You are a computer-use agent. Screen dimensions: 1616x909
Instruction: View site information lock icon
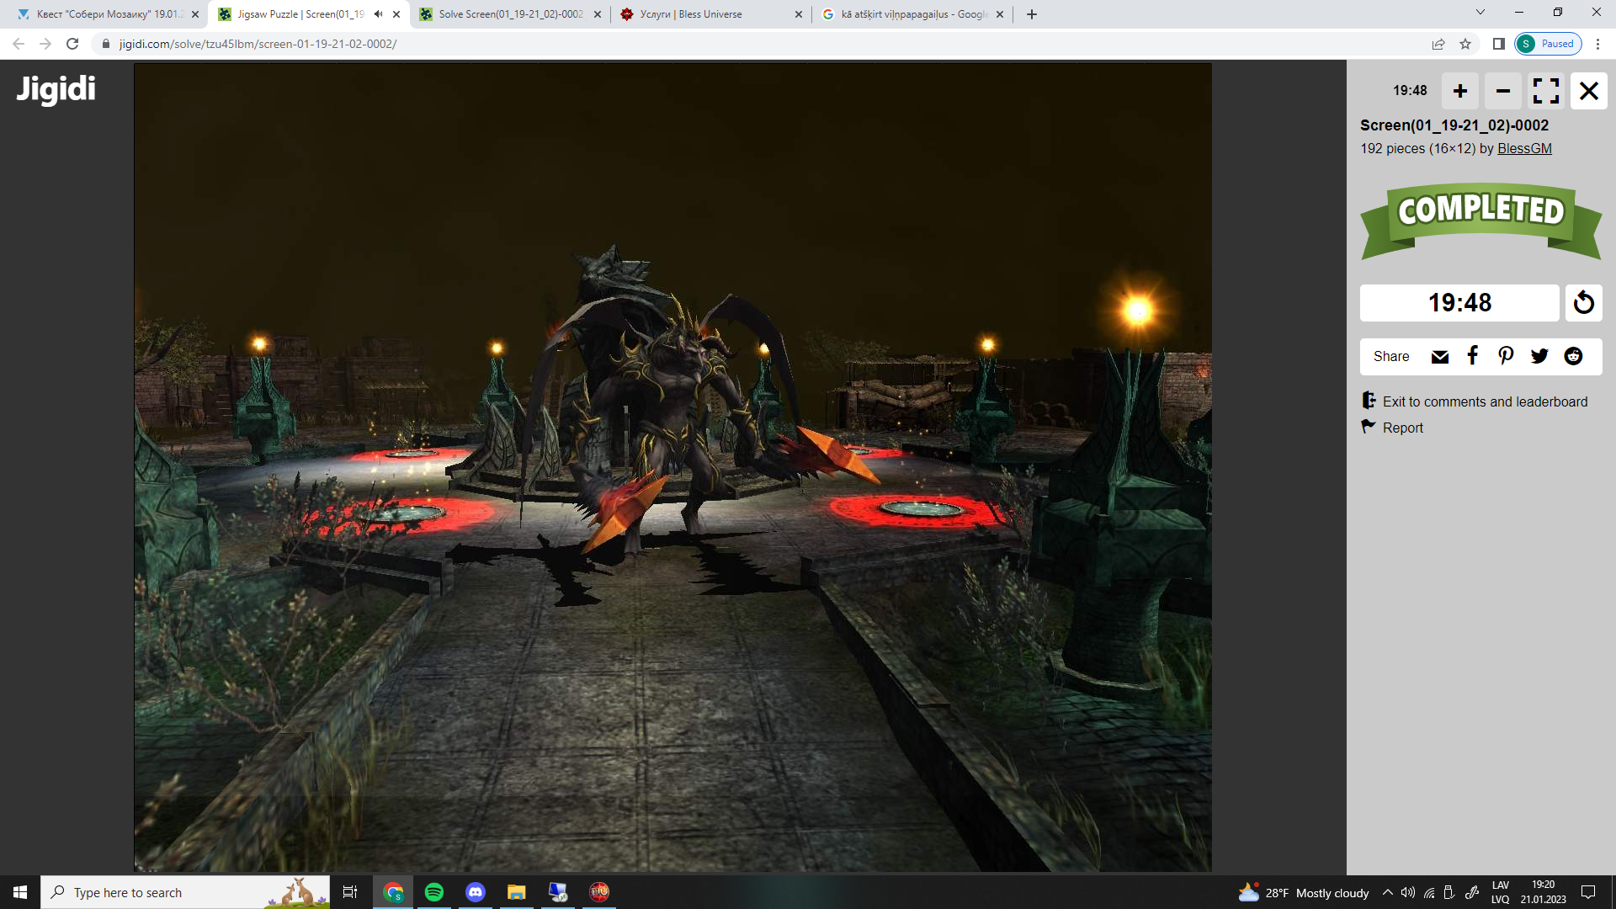tap(105, 44)
